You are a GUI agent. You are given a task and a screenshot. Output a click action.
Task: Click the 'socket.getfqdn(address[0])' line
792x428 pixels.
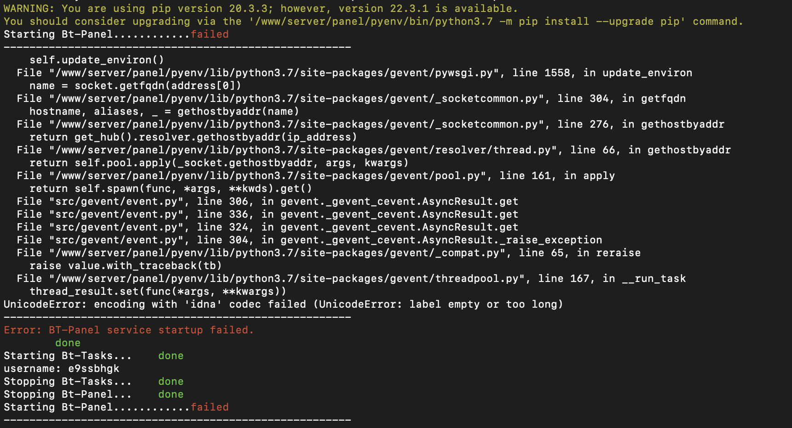pos(135,86)
